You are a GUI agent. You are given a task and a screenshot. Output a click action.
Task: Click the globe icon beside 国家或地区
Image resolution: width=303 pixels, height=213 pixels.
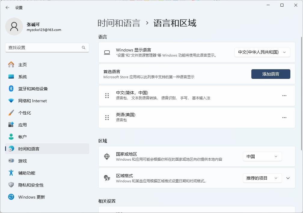click(x=107, y=156)
